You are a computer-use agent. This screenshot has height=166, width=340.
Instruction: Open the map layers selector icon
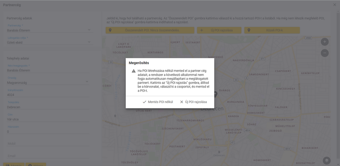[x=326, y=160]
